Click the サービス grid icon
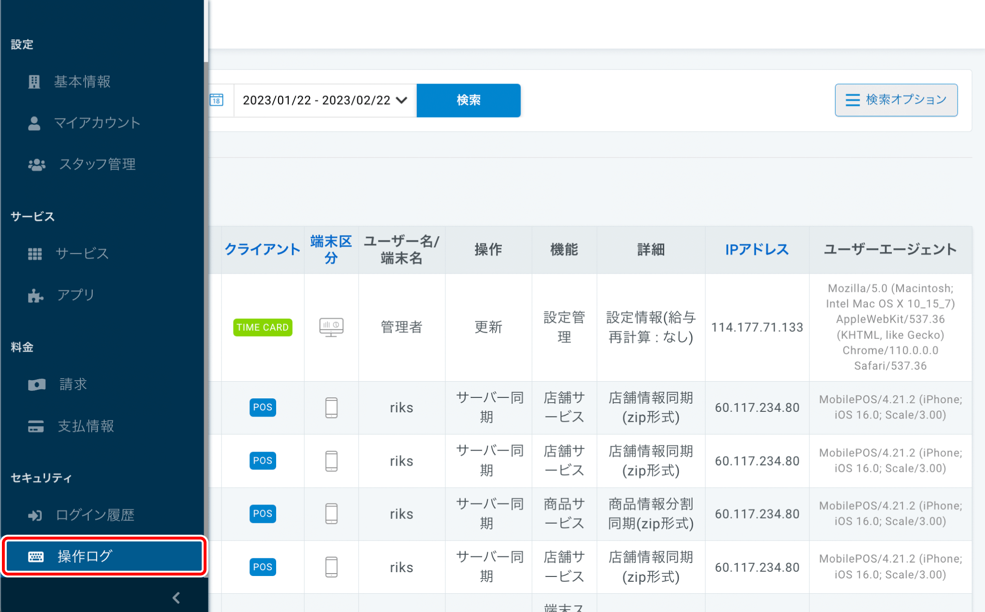 coord(35,253)
